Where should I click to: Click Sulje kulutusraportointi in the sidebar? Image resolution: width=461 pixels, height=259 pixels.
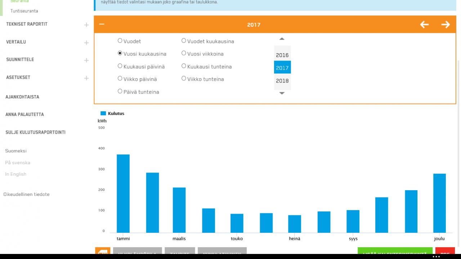point(35,132)
